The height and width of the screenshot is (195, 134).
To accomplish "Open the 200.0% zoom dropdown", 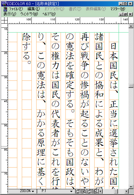I will [33, 191].
